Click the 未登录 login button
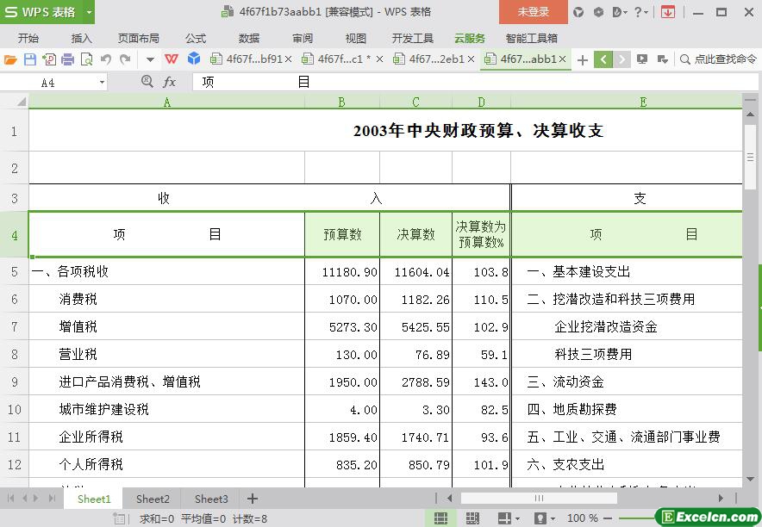This screenshot has height=527, width=762. tap(533, 12)
